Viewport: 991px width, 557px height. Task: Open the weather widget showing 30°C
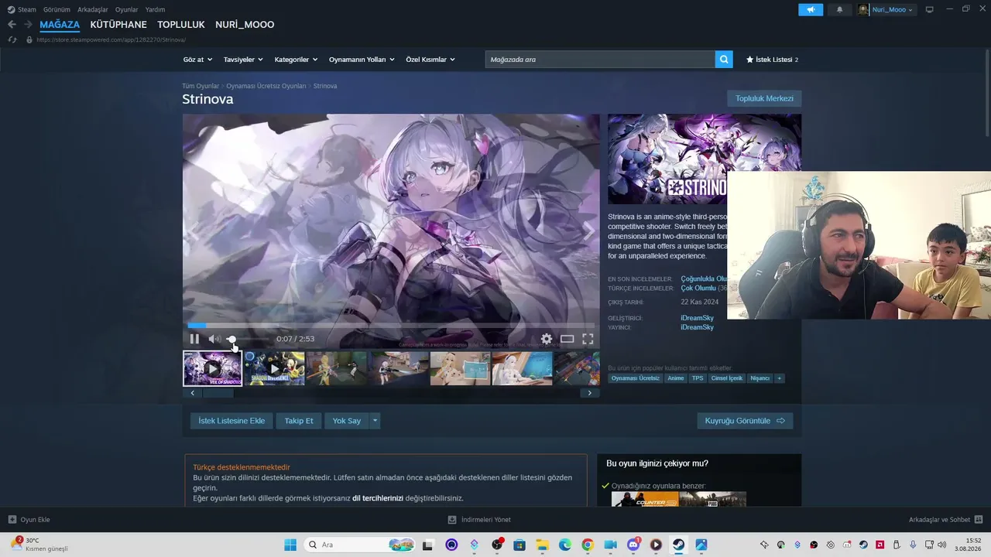click(x=39, y=545)
